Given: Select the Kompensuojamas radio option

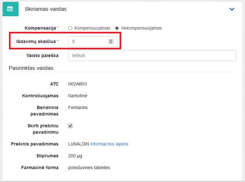Looking at the screenshot, I should [71, 28].
